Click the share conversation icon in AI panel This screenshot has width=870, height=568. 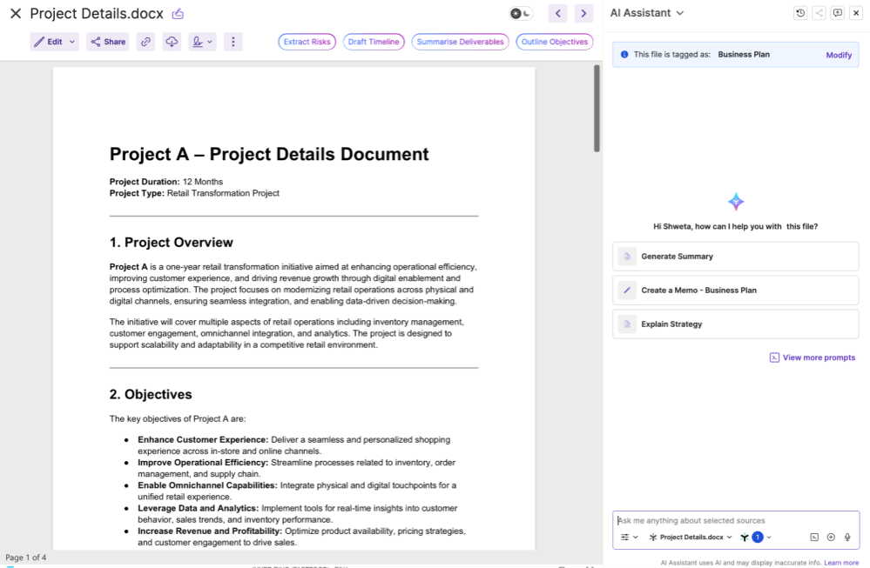click(x=819, y=13)
